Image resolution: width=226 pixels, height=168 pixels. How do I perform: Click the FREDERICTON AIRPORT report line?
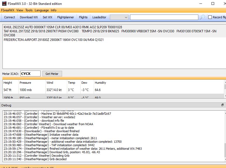[54, 40]
